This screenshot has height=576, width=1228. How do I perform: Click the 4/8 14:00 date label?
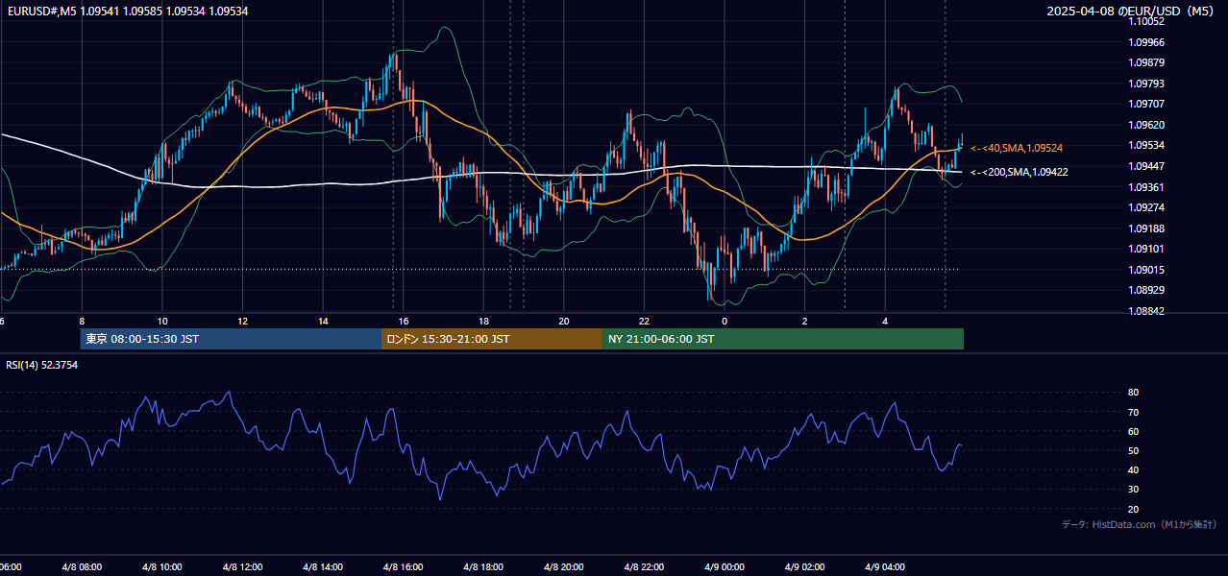pyautogui.click(x=323, y=567)
